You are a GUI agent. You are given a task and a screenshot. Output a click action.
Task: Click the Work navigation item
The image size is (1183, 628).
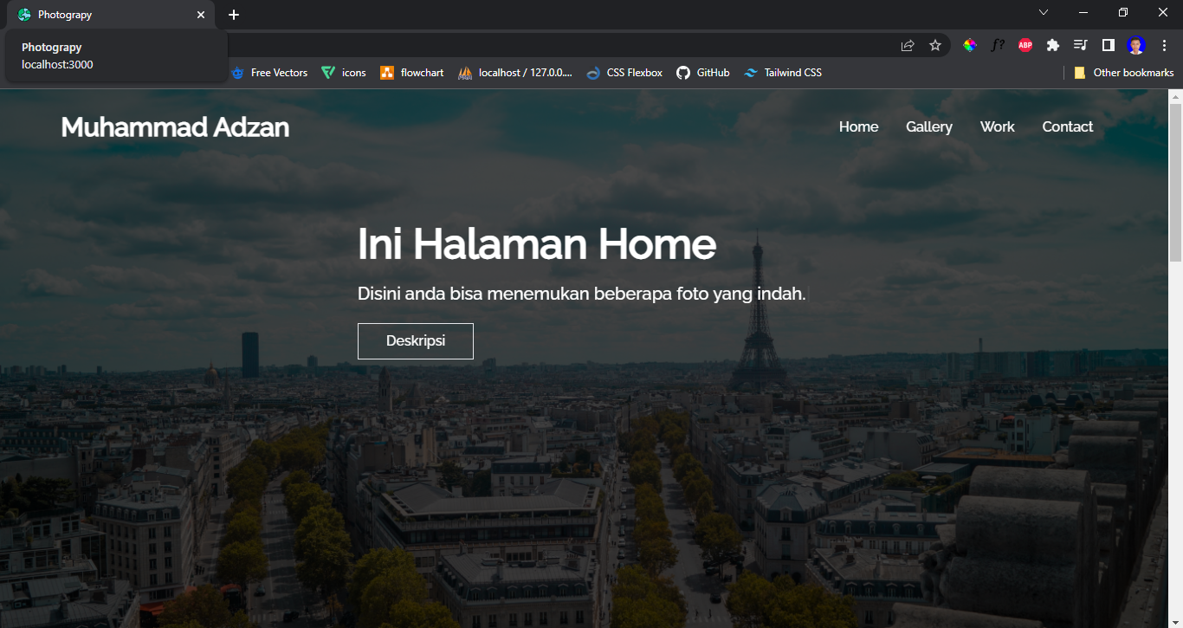[x=997, y=126]
